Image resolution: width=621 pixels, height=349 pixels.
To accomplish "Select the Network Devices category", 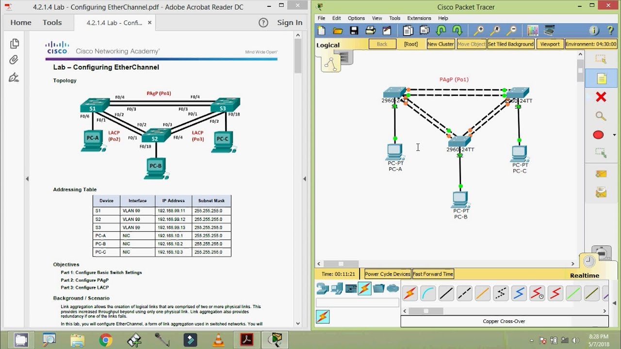I will 322,289.
